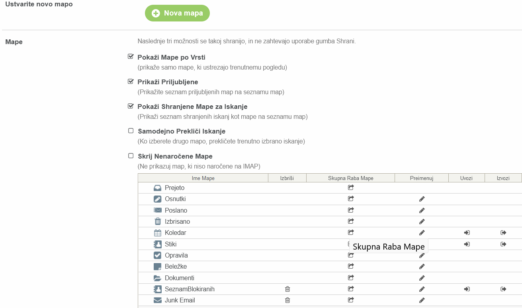Click the Preimenuj column header

coord(422,178)
